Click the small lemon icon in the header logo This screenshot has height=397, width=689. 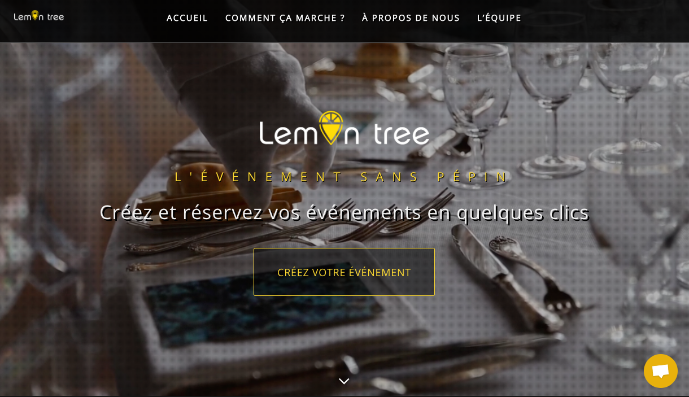[35, 15]
